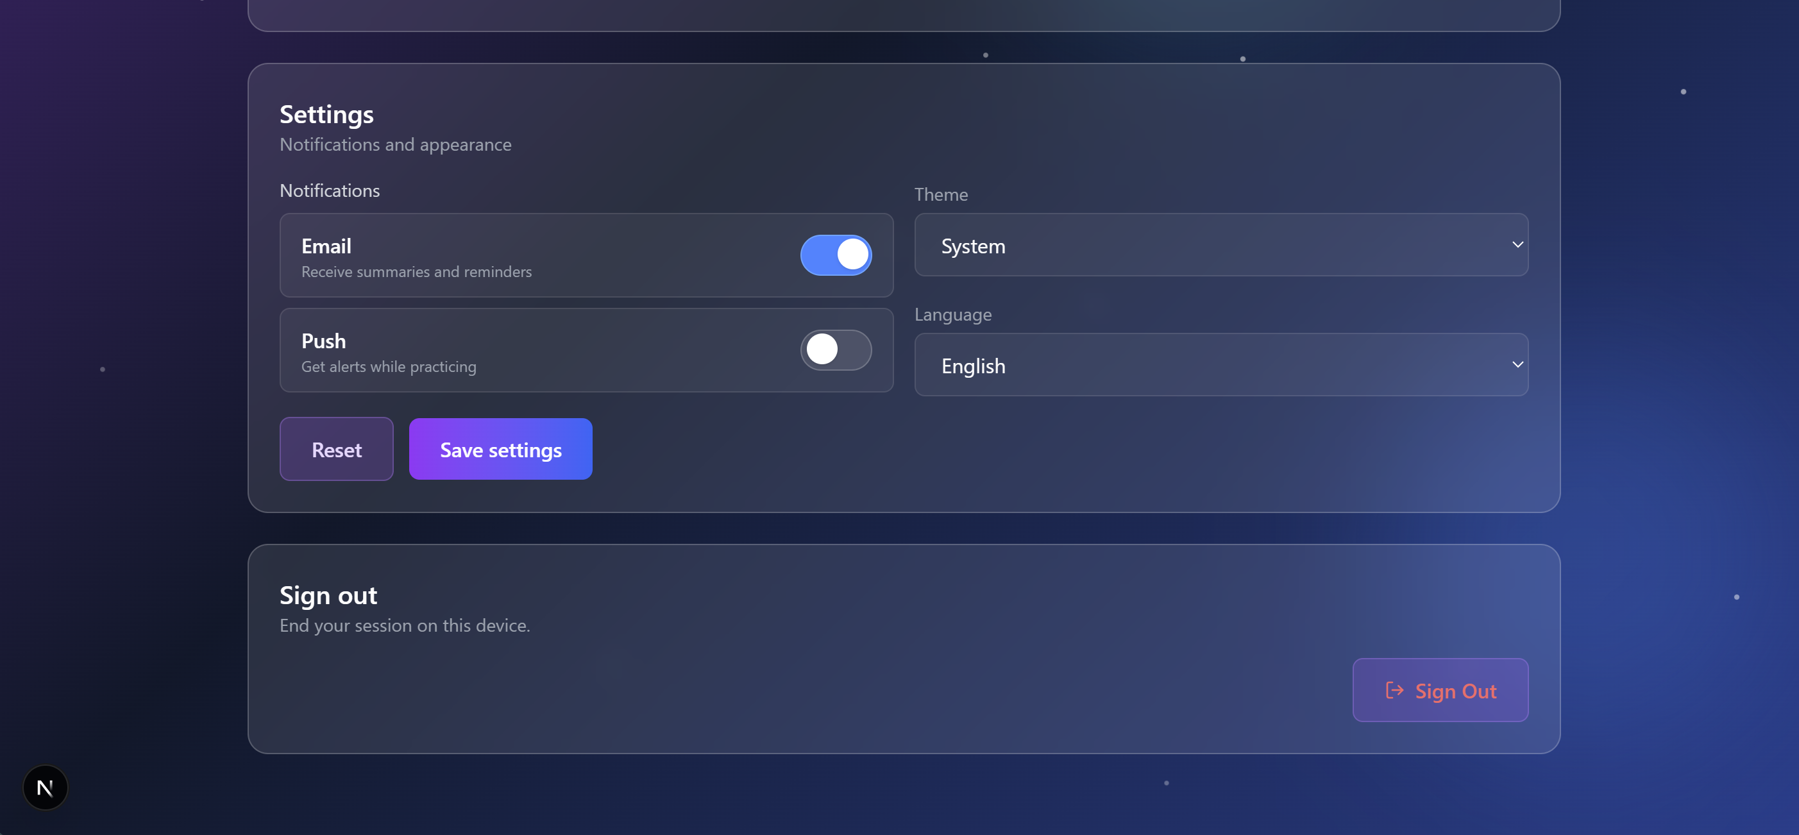Click the exit arrow icon beside Sign Out

tap(1394, 691)
